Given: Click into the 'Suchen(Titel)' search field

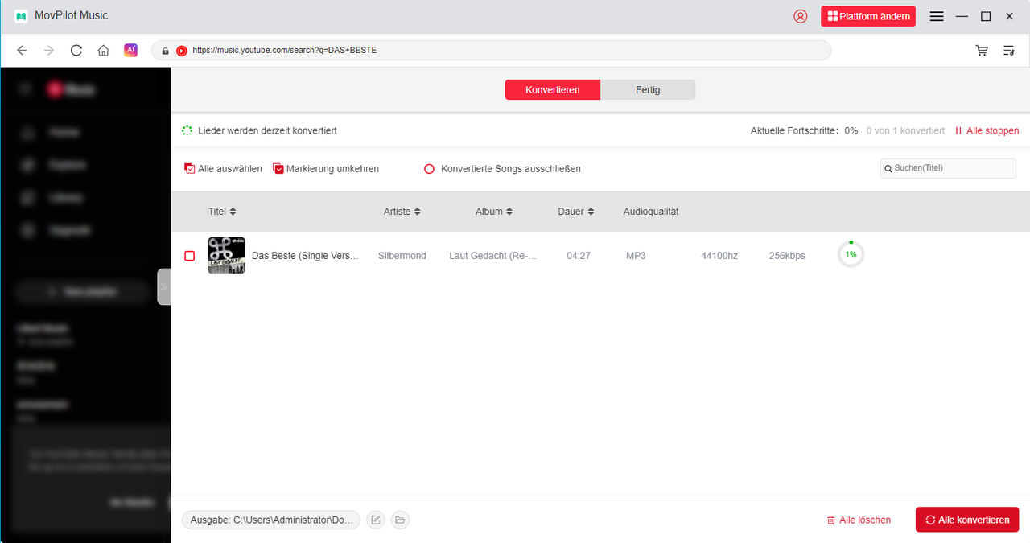Looking at the screenshot, I should coord(948,168).
